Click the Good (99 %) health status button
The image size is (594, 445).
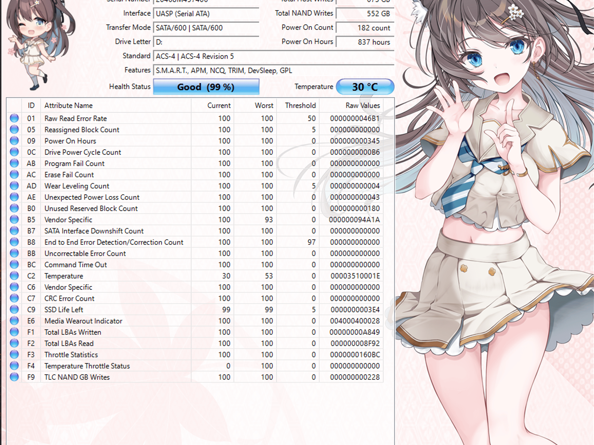(x=206, y=87)
